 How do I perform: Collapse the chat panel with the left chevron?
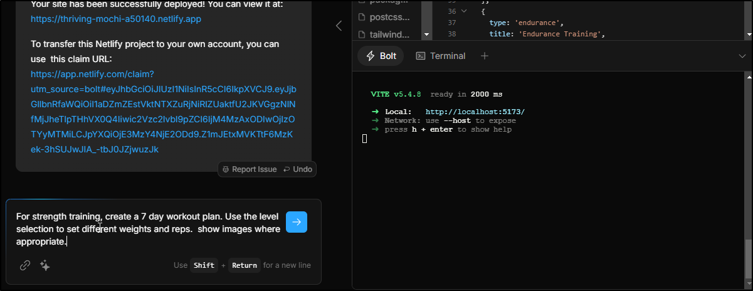coord(339,26)
